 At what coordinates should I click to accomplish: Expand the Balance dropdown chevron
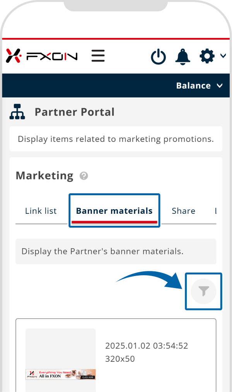click(220, 86)
